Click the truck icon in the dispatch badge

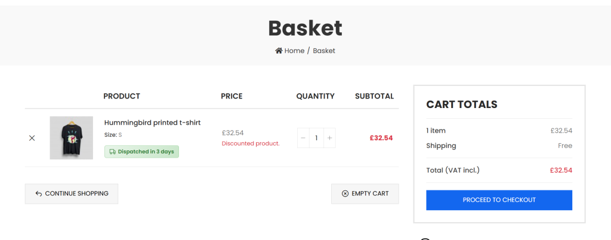pos(112,152)
